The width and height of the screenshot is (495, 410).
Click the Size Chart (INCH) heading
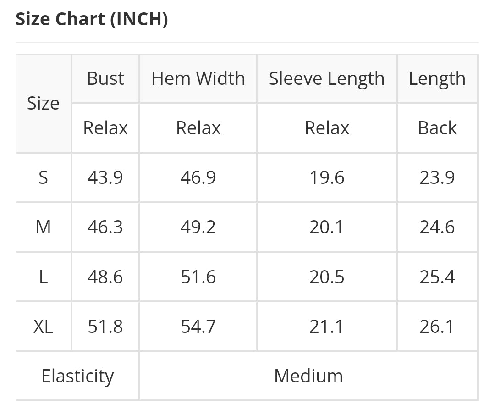click(92, 19)
